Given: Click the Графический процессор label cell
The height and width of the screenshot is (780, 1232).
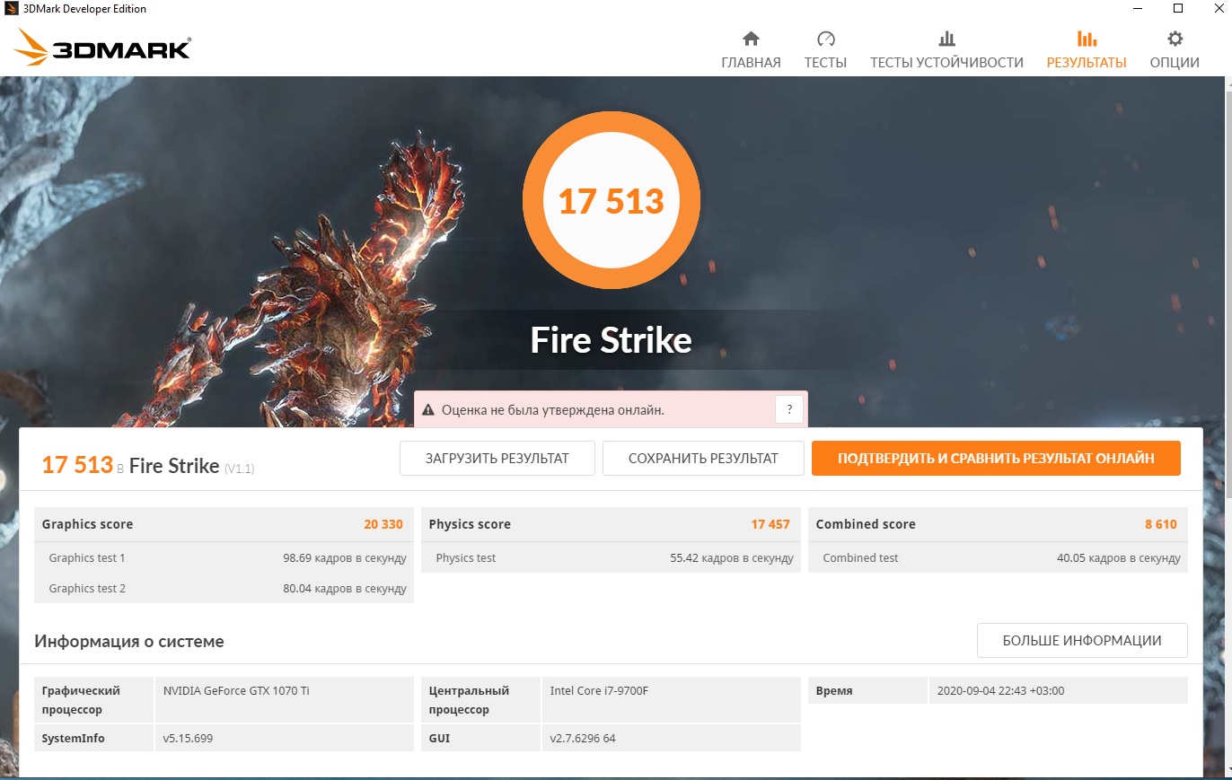Looking at the screenshot, I should click(x=94, y=699).
